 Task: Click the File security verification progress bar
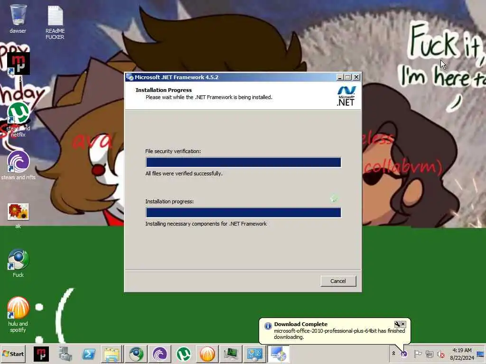tap(243, 162)
